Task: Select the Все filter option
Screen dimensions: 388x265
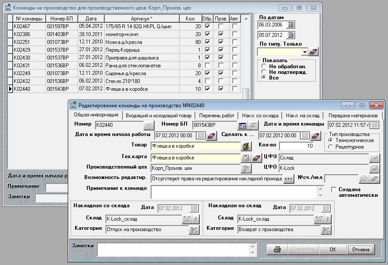Action: (264, 77)
